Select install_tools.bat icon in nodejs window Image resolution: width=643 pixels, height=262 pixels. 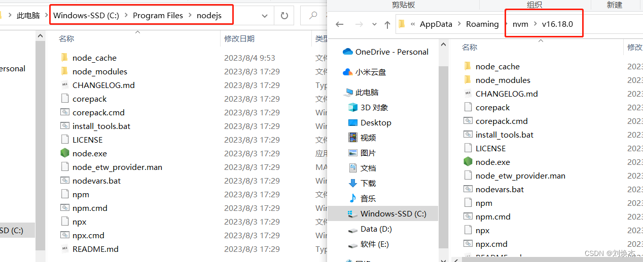pos(64,126)
